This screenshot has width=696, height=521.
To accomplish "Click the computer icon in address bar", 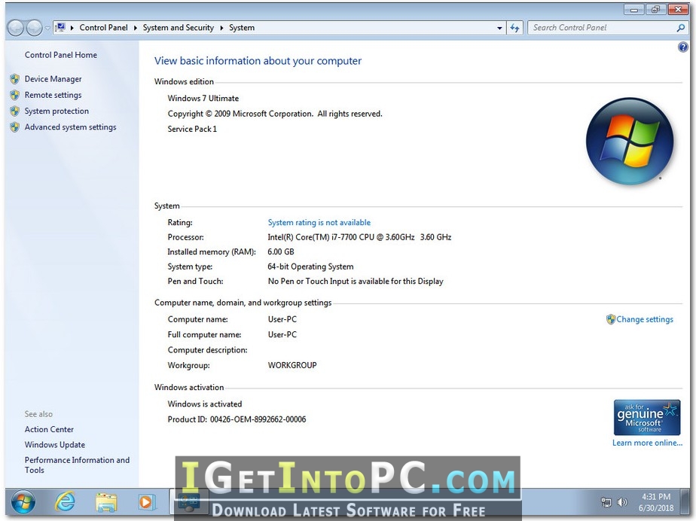I will (60, 28).
